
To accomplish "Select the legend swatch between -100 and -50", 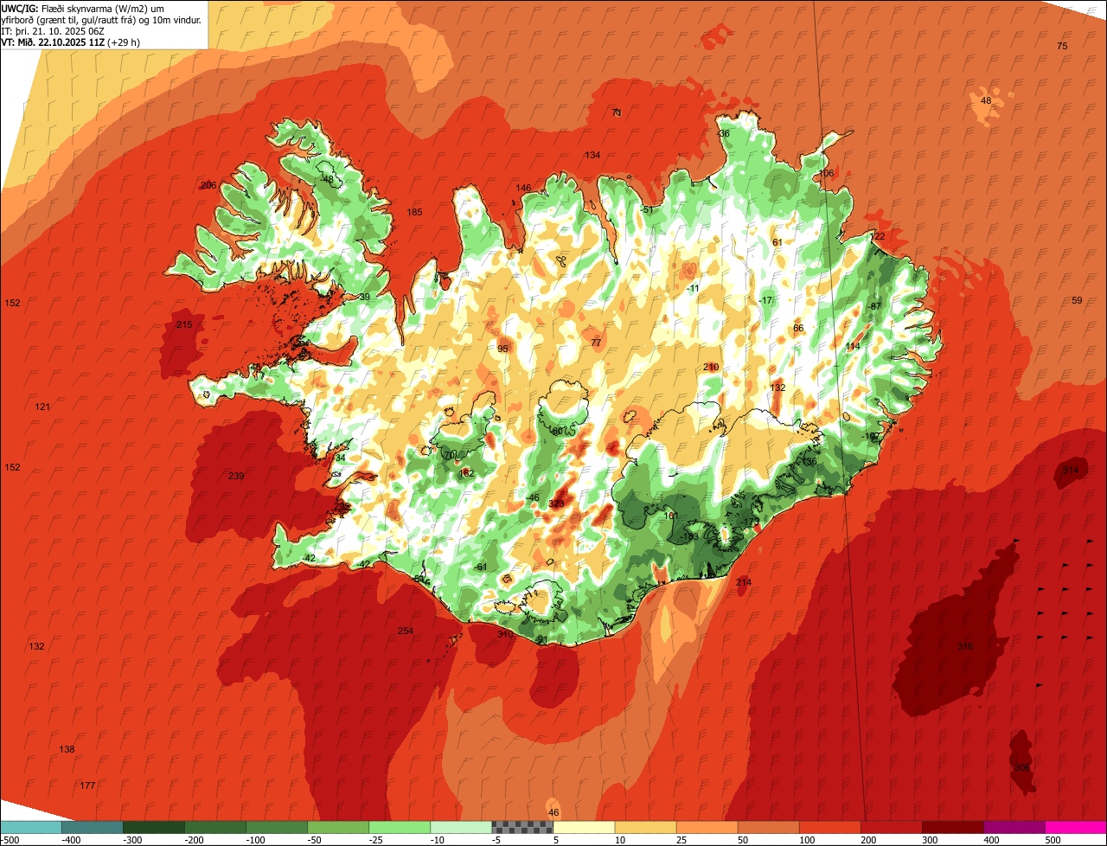I will (277, 827).
